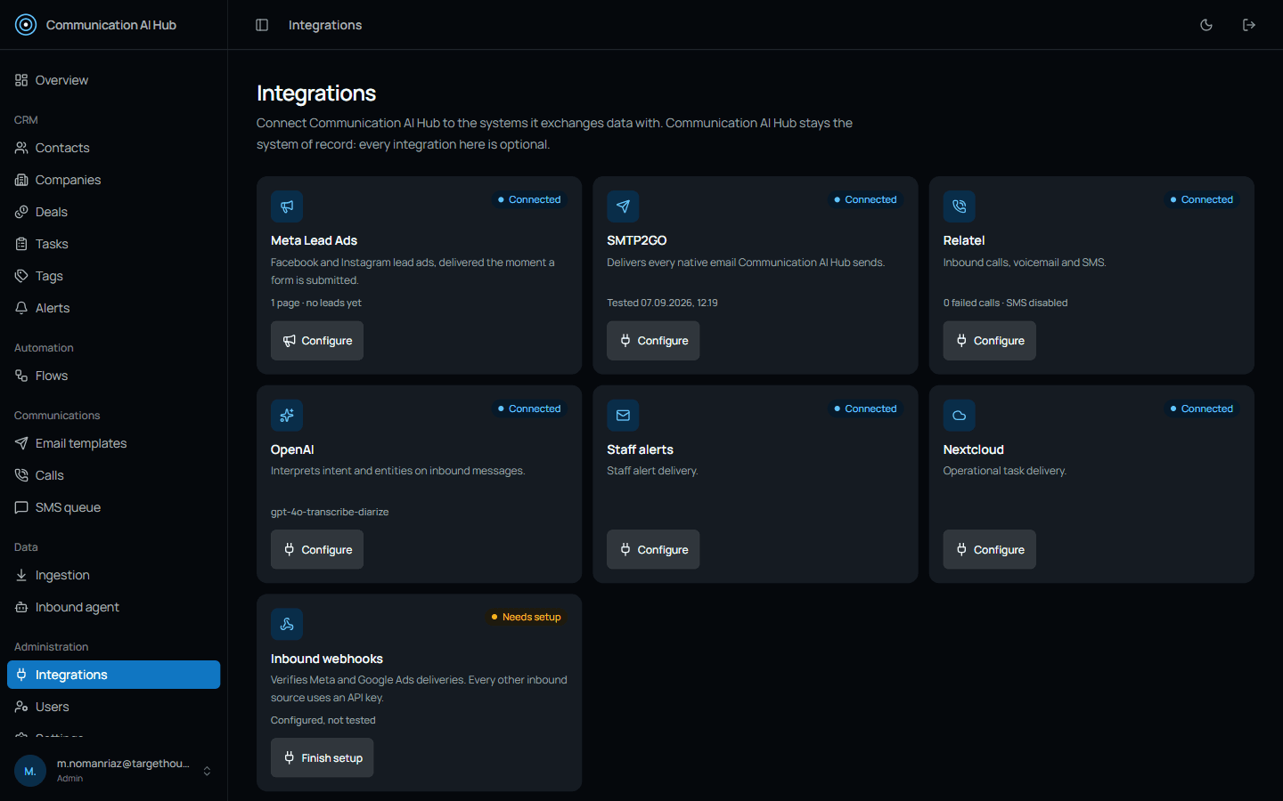Click the Inbound webhooks icon
The image size is (1283, 801).
click(x=287, y=624)
